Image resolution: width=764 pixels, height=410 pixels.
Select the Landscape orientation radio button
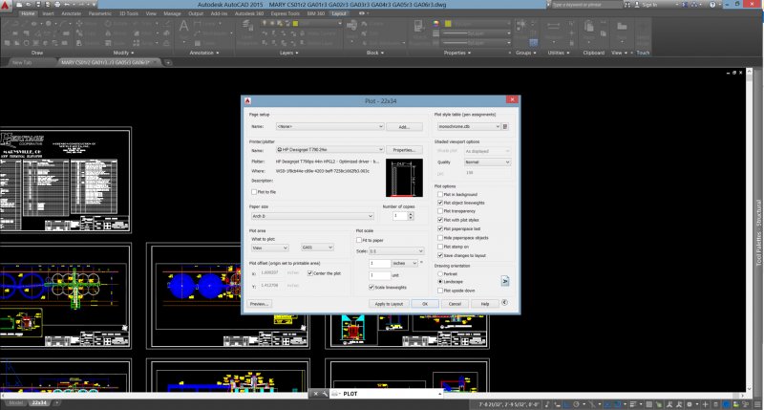point(440,282)
